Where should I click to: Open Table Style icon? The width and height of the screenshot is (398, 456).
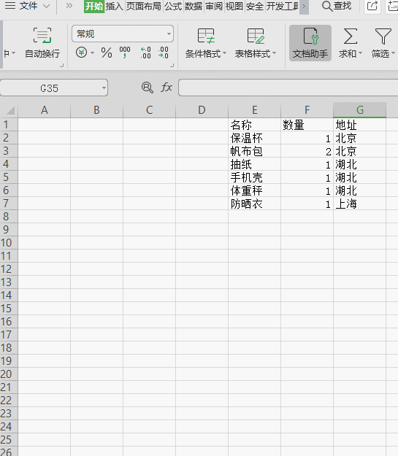coord(256,36)
